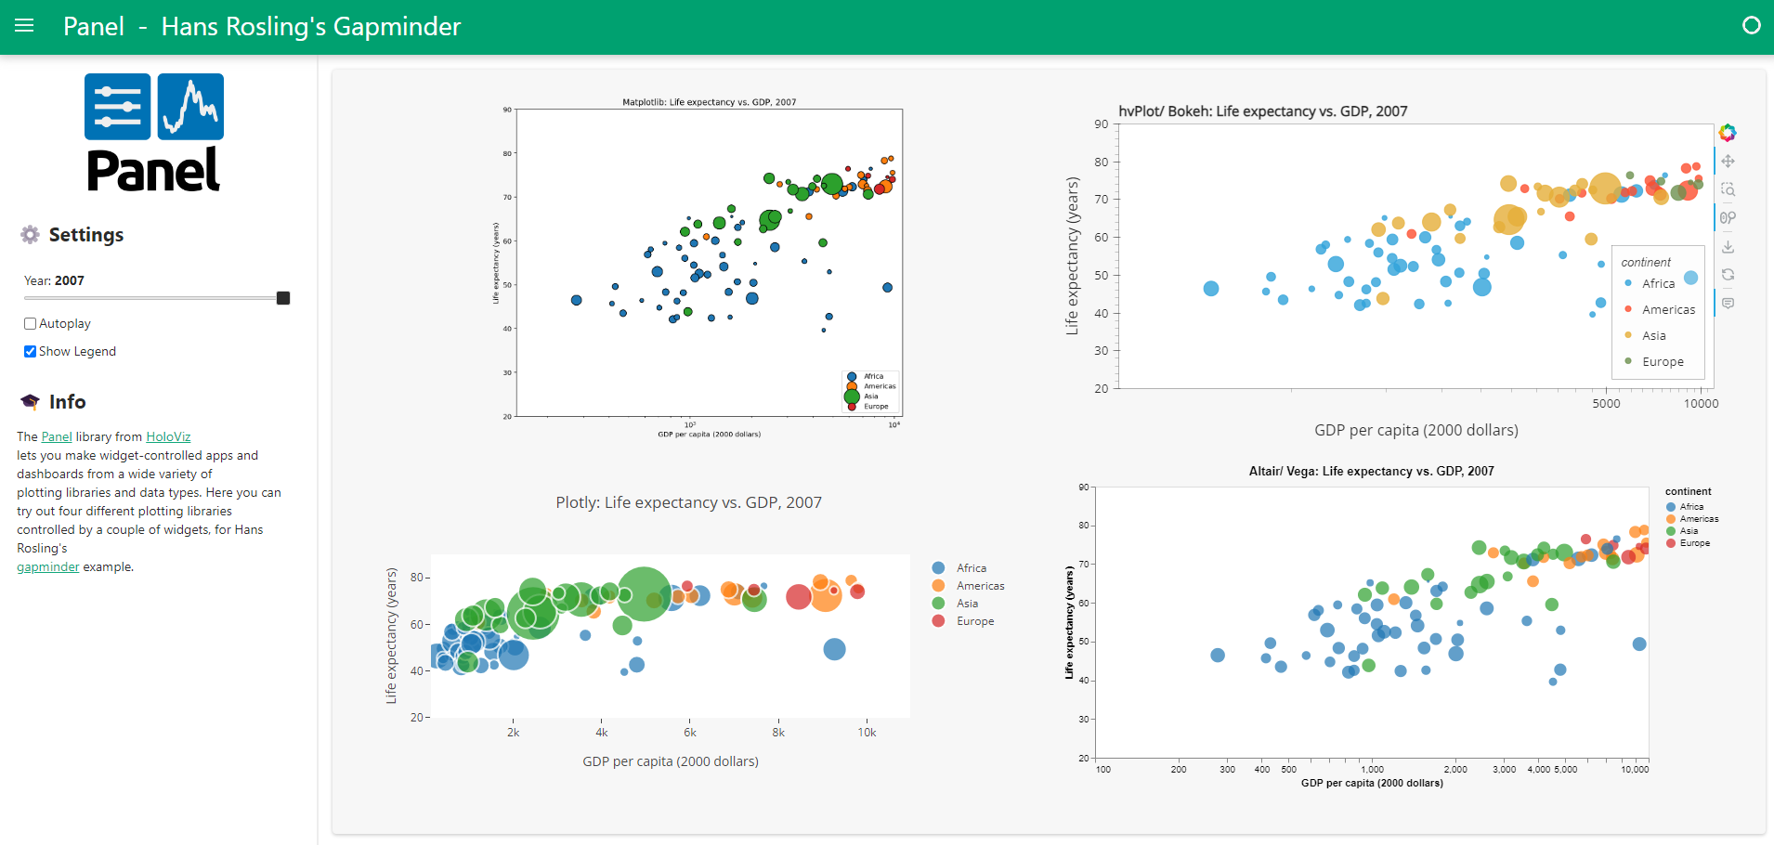Toggle the Bokeh Wheel Zoom tool
The width and height of the screenshot is (1774, 845).
pos(1728,218)
